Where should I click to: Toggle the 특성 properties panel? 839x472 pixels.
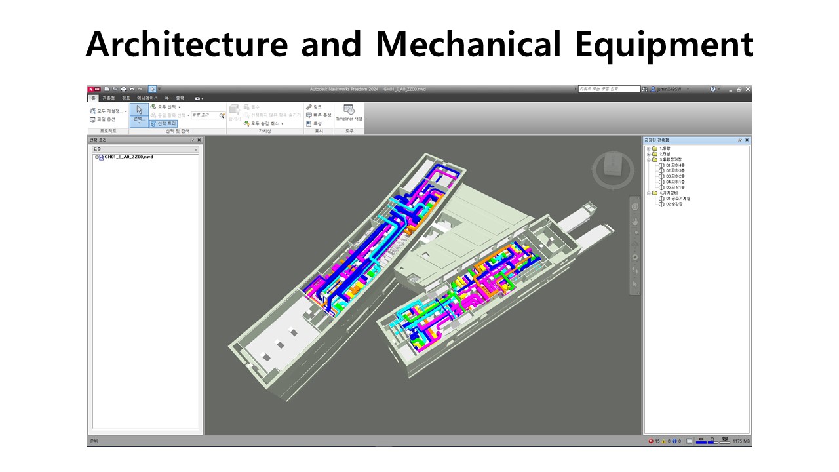point(314,123)
